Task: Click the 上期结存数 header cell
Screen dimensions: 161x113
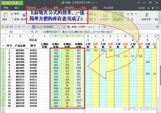Action: click(x=44, y=46)
